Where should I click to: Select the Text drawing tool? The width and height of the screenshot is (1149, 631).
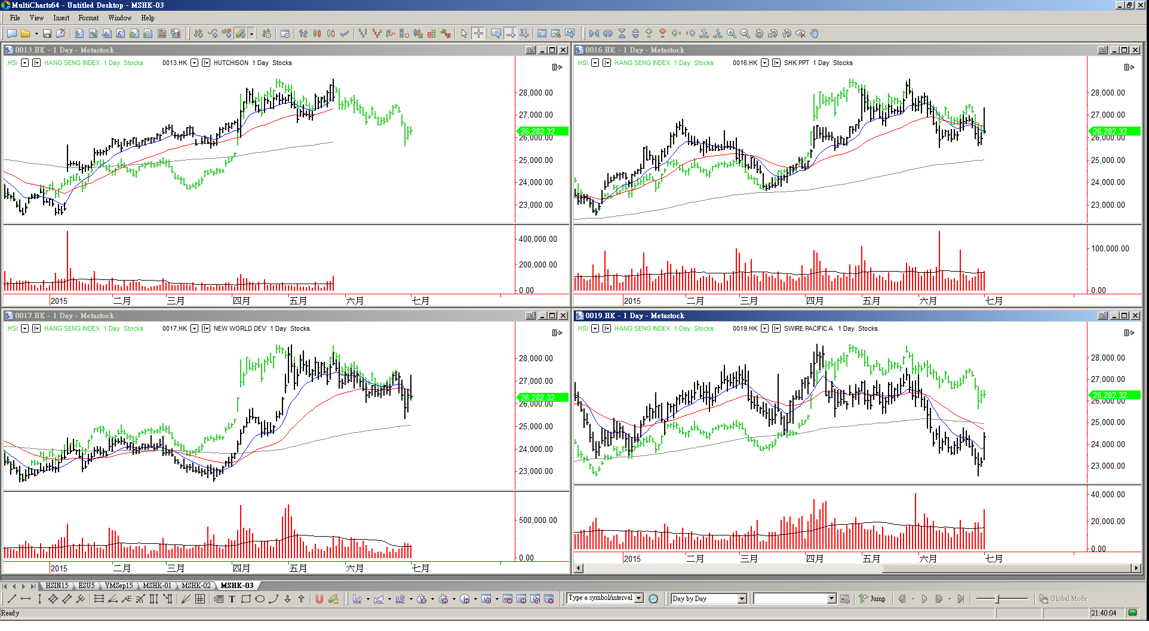click(x=232, y=599)
